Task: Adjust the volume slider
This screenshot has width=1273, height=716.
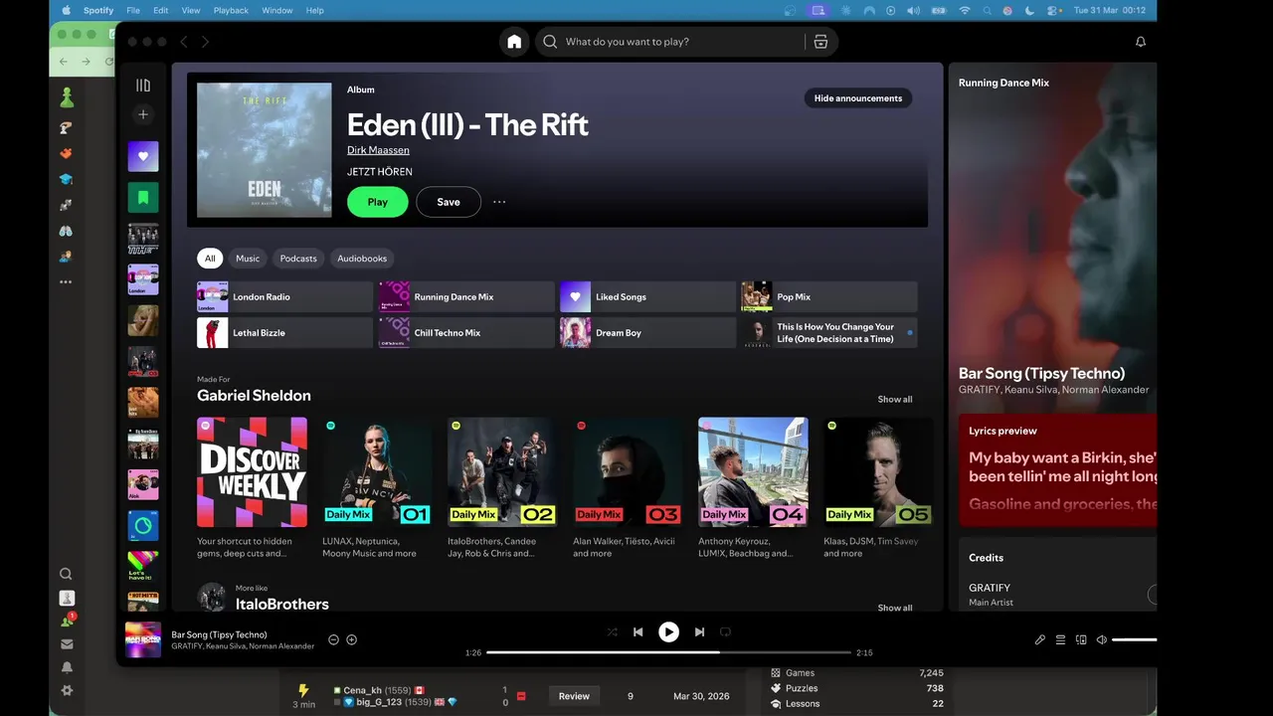Action: click(x=1135, y=639)
